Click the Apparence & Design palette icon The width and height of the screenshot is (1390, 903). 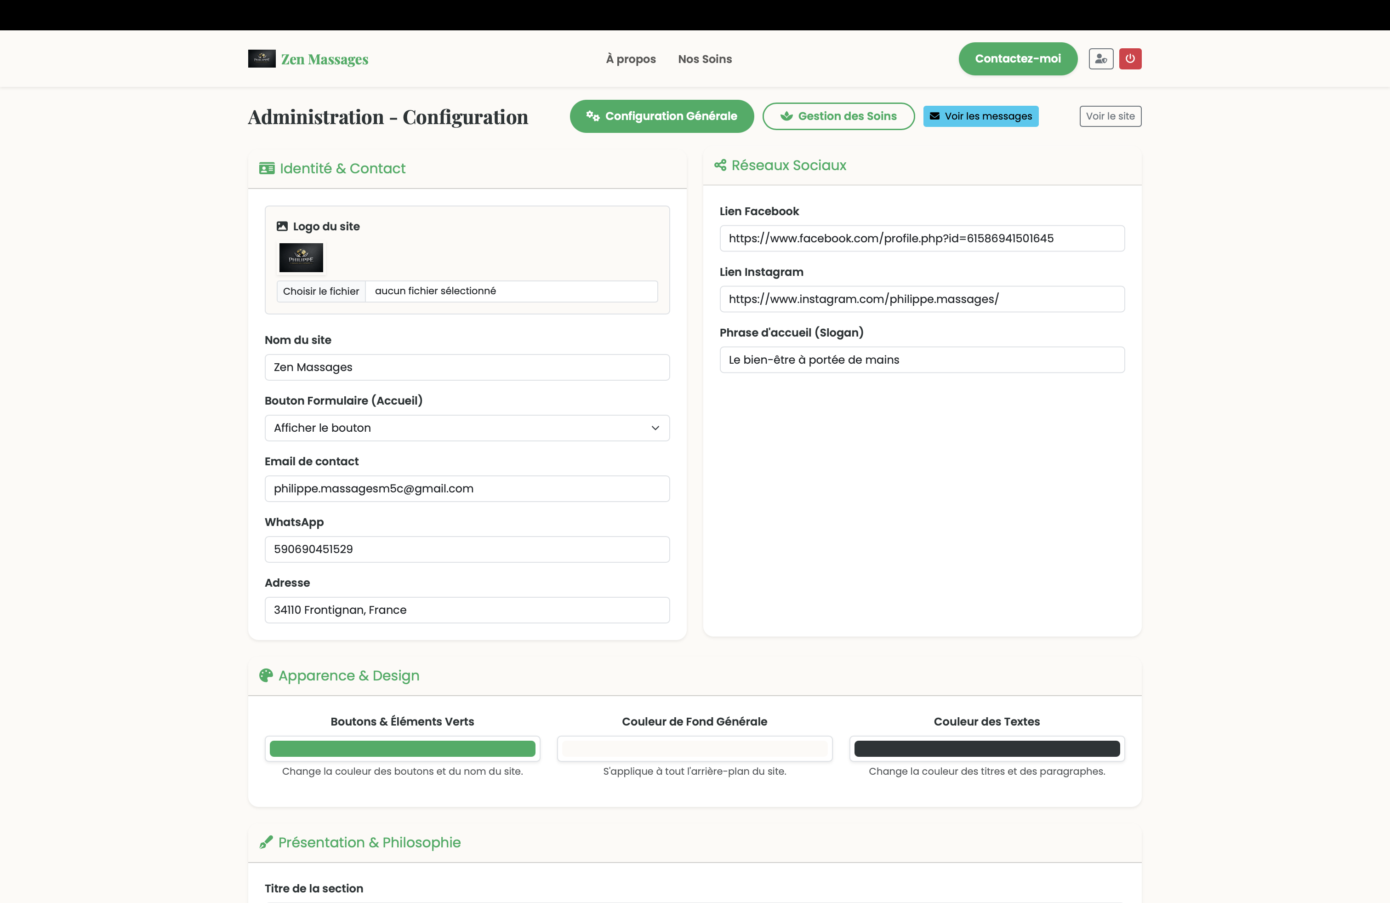point(266,675)
